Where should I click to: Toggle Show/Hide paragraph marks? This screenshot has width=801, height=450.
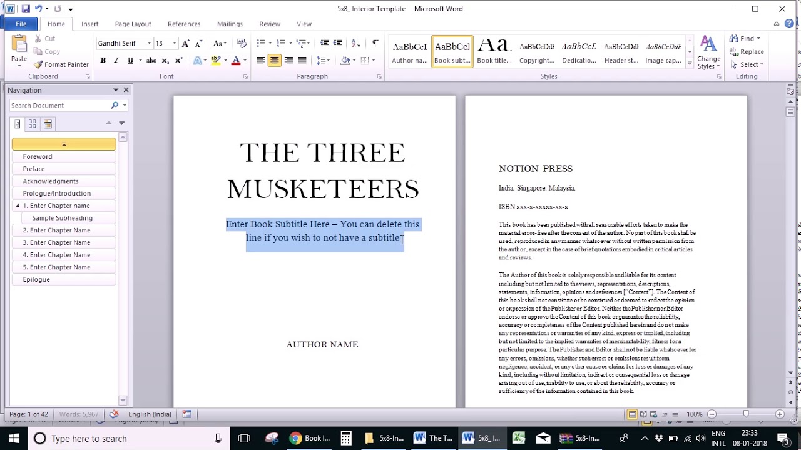pos(375,43)
